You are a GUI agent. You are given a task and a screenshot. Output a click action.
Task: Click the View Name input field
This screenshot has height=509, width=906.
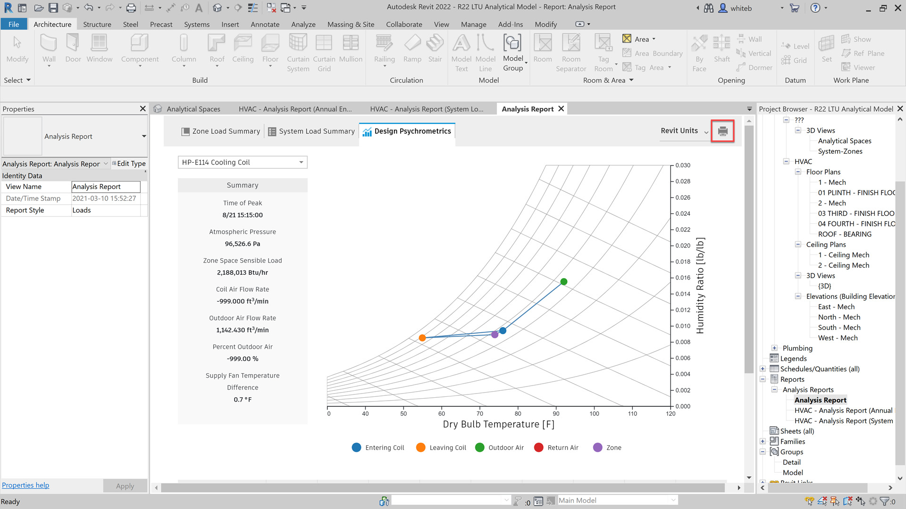pos(106,187)
